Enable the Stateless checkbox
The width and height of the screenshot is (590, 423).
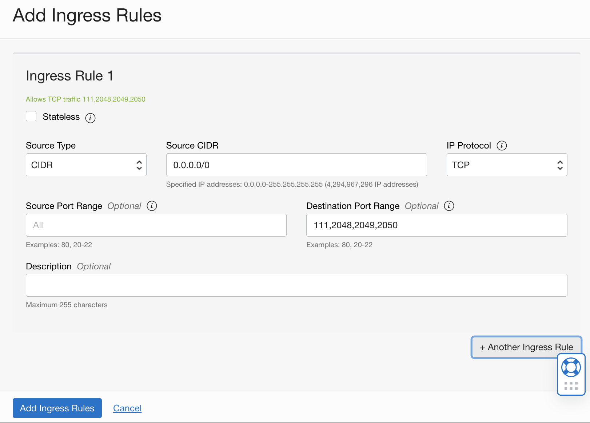(31, 116)
